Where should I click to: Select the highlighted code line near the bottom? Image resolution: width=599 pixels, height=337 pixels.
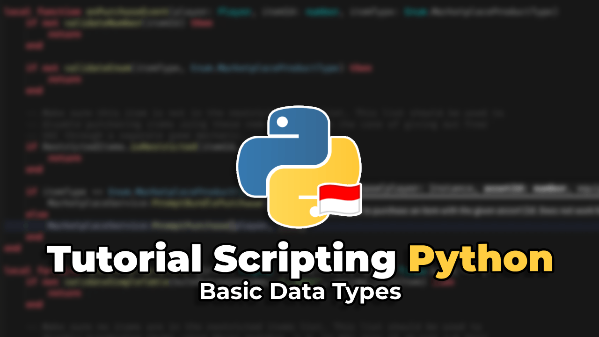[x=140, y=226]
